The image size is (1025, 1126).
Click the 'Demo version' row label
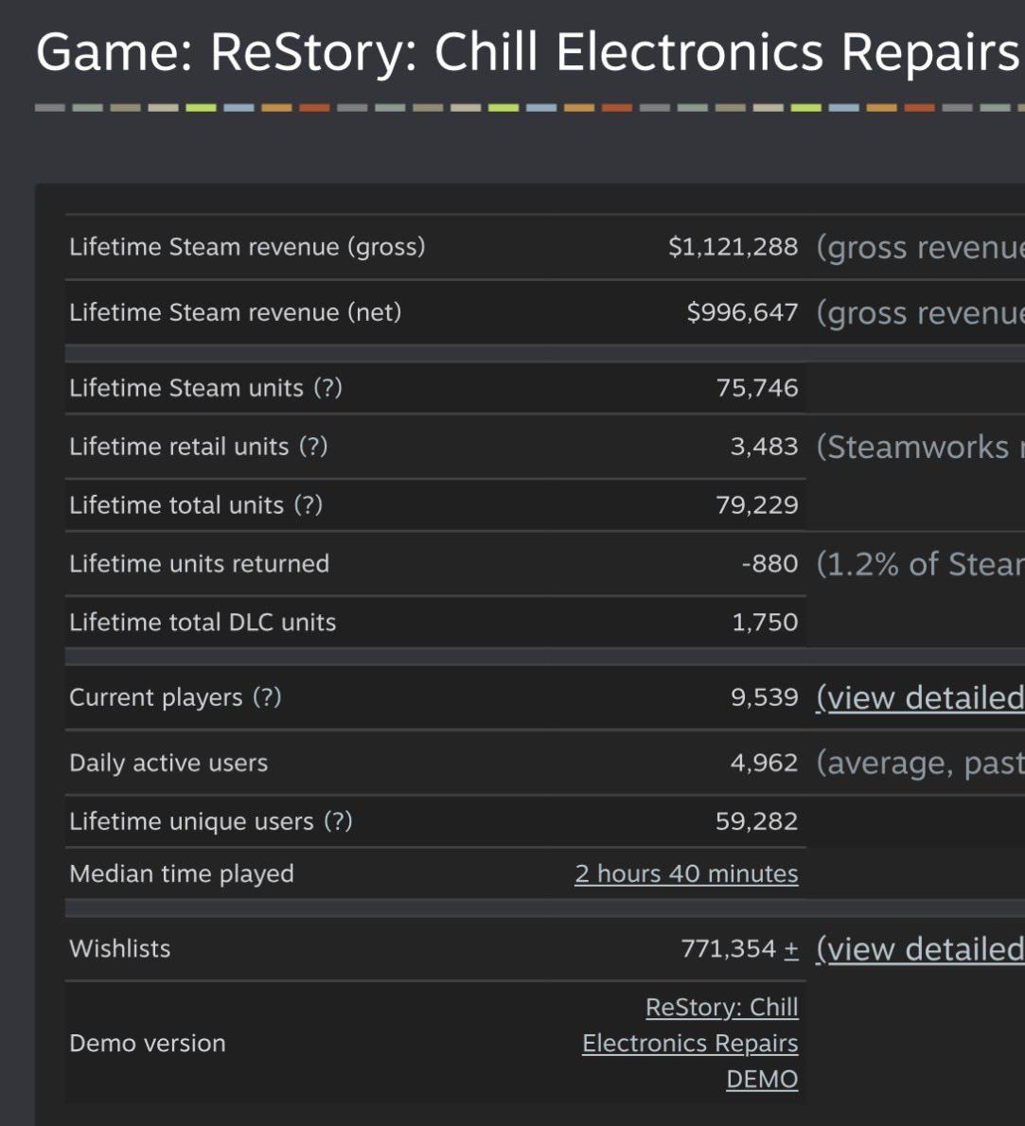[148, 1043]
